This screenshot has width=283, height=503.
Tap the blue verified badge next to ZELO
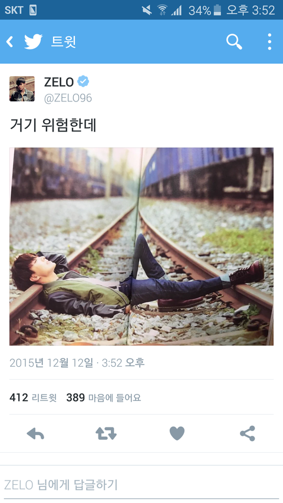(x=83, y=81)
